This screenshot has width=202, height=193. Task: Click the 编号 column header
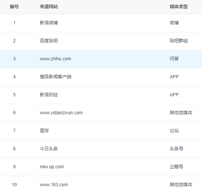point(14,7)
